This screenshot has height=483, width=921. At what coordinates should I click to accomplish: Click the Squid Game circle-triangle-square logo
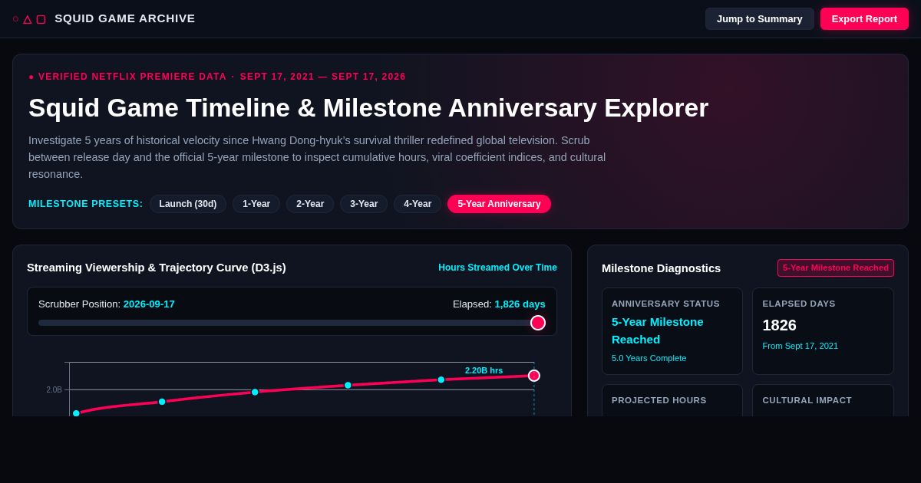point(29,18)
